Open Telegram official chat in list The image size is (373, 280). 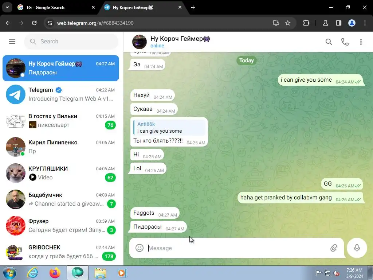tap(61, 94)
